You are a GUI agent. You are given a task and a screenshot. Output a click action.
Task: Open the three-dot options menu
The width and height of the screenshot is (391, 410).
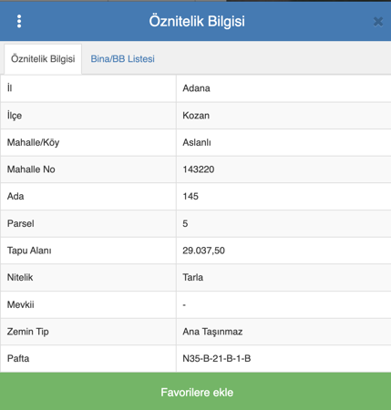tap(19, 21)
